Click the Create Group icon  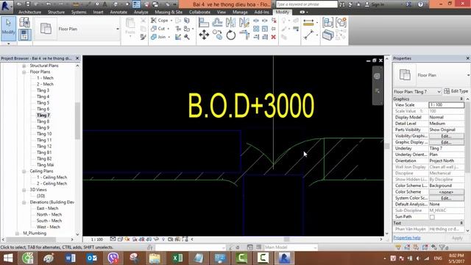[341, 23]
